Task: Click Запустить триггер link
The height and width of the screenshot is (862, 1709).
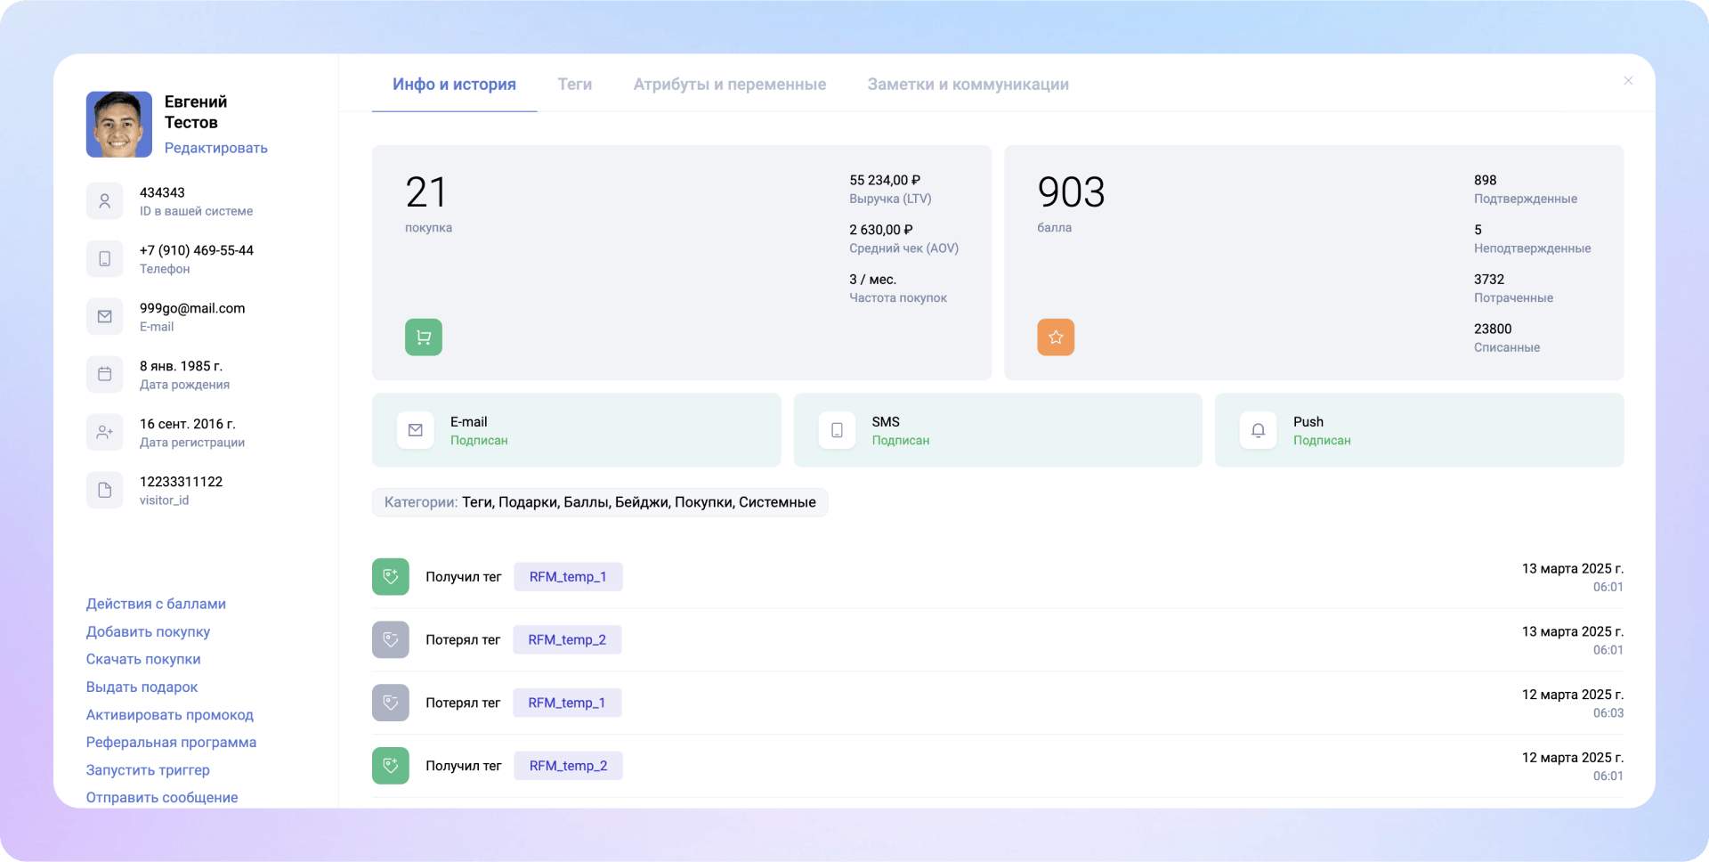Action: click(148, 769)
